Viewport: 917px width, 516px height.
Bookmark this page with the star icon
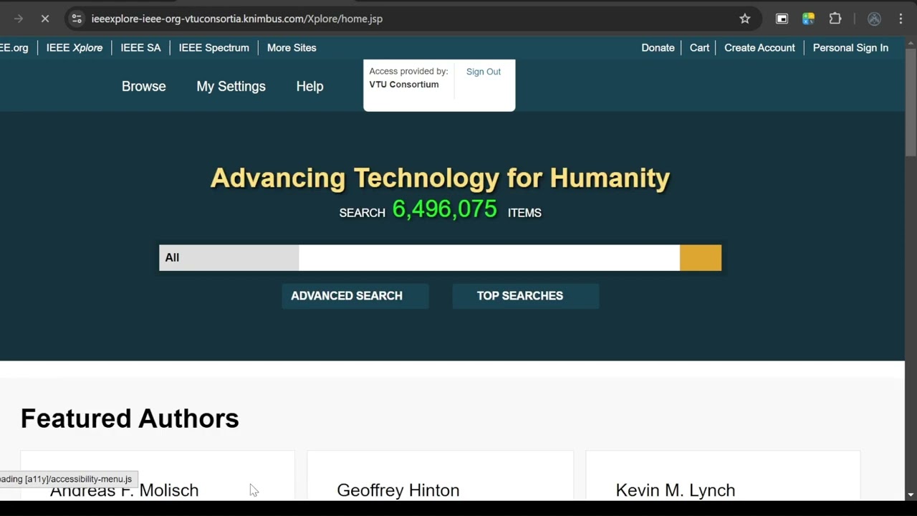(x=745, y=19)
